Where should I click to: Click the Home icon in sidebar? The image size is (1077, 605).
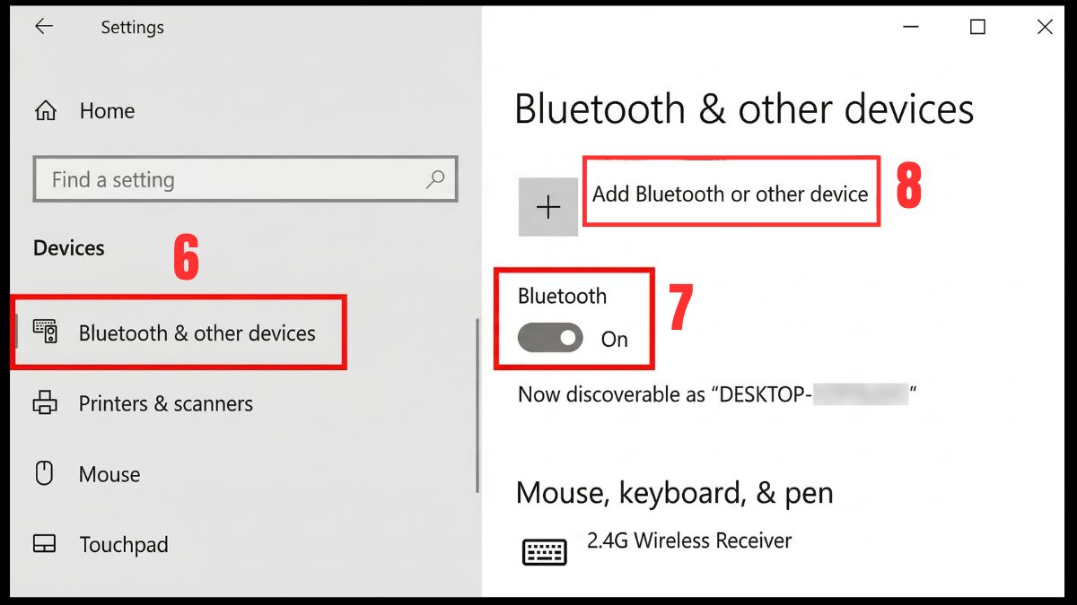(45, 111)
